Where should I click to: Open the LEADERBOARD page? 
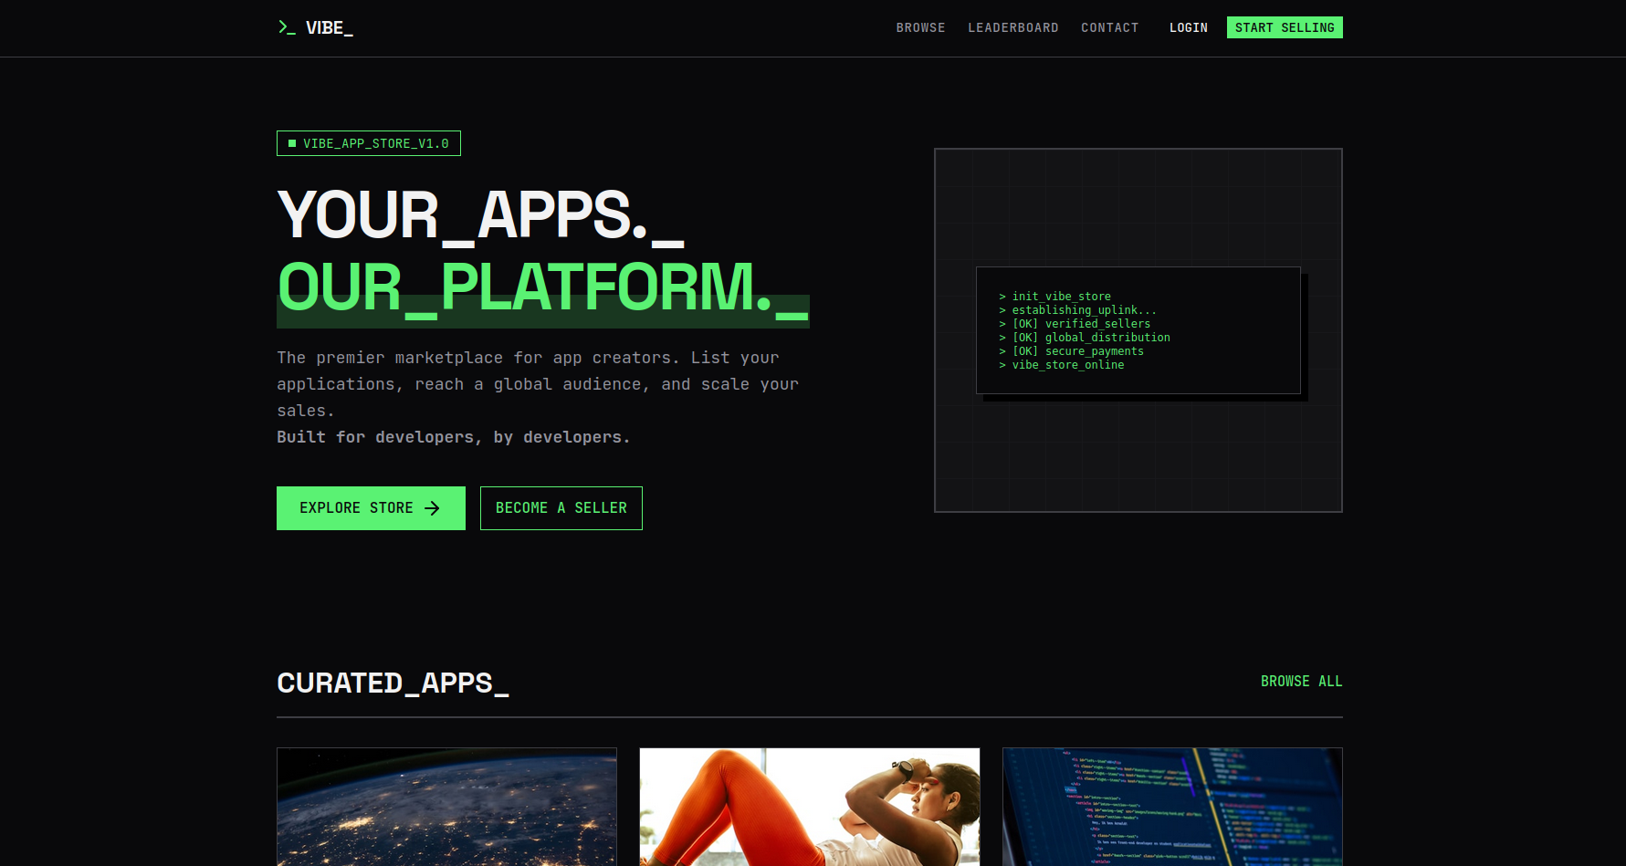[1013, 27]
